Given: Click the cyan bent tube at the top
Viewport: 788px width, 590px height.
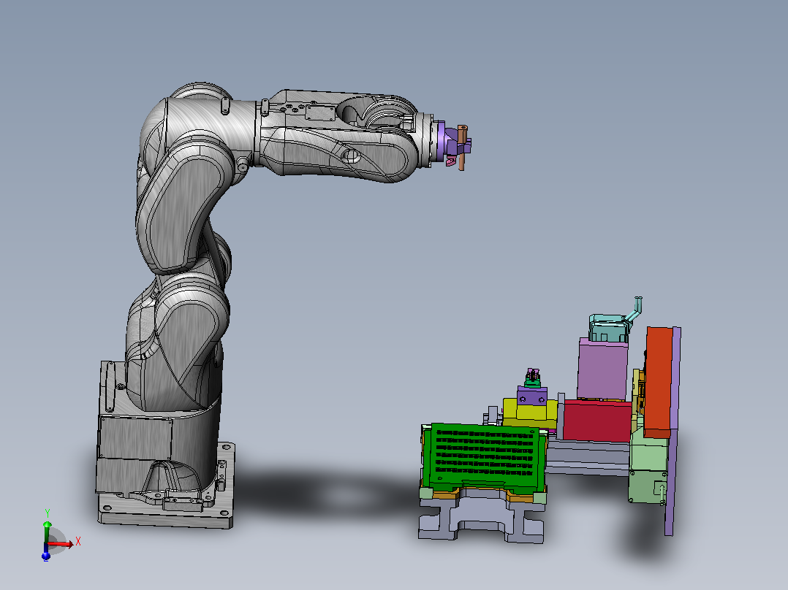Looking at the screenshot, I should pyautogui.click(x=634, y=309).
